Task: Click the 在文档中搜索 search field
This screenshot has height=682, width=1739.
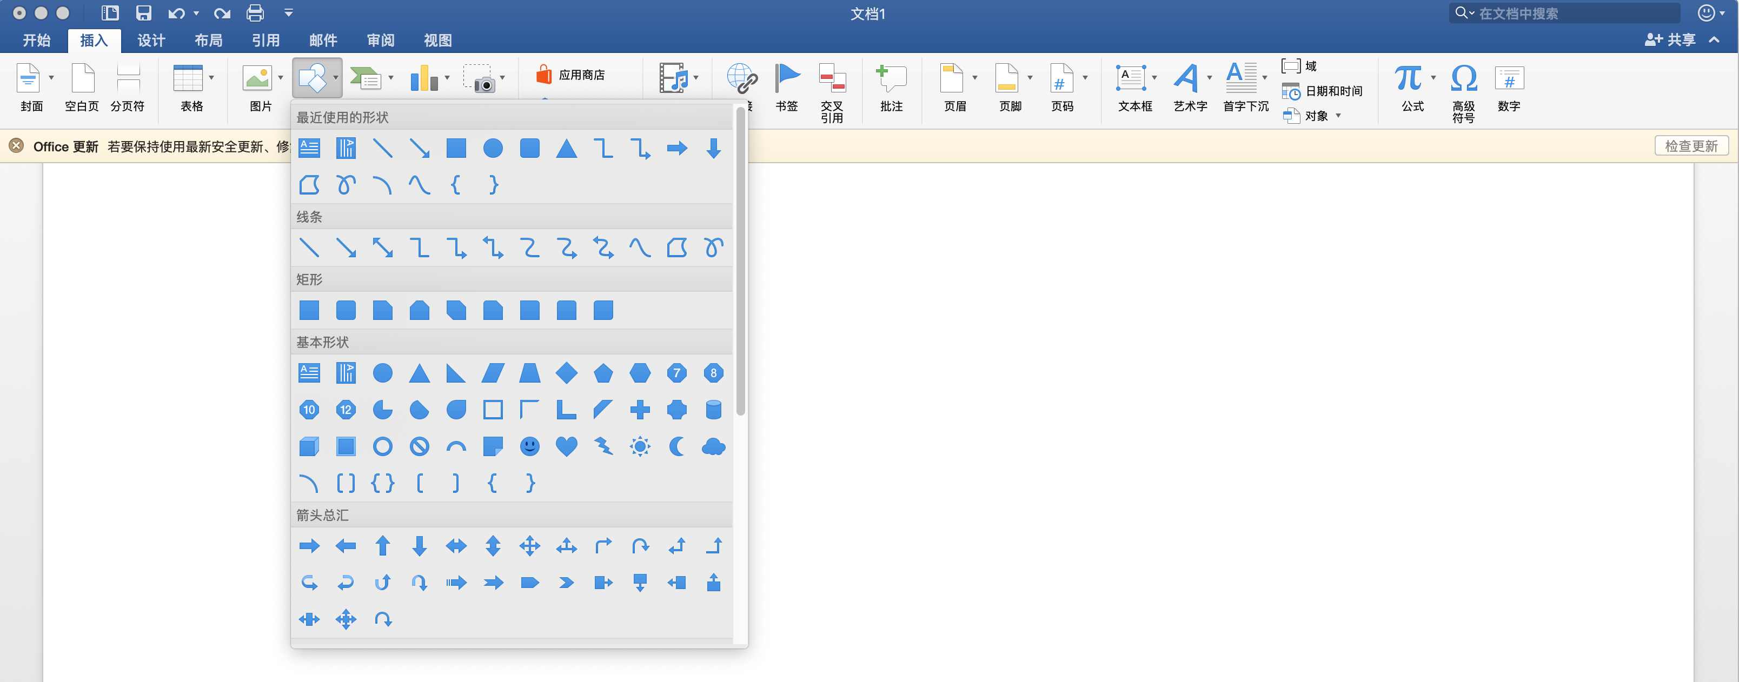Action: click(x=1564, y=13)
